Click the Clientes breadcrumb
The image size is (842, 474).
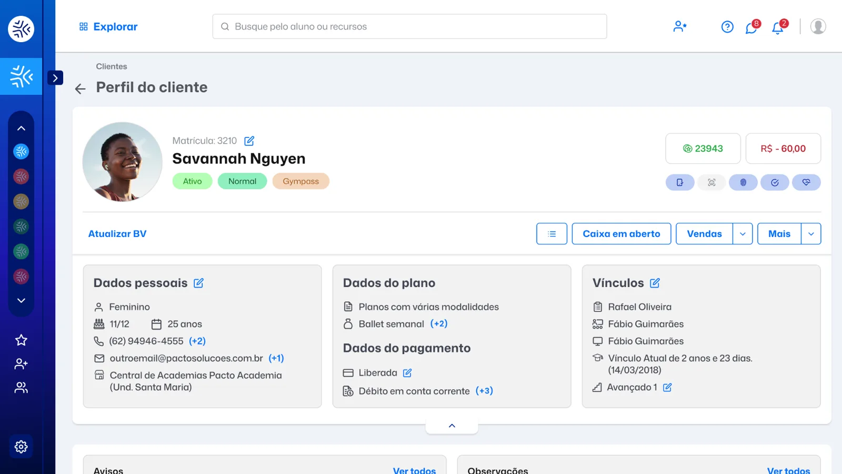click(112, 66)
